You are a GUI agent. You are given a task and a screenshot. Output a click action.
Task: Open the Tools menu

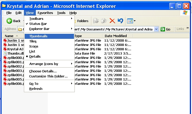click(61, 13)
